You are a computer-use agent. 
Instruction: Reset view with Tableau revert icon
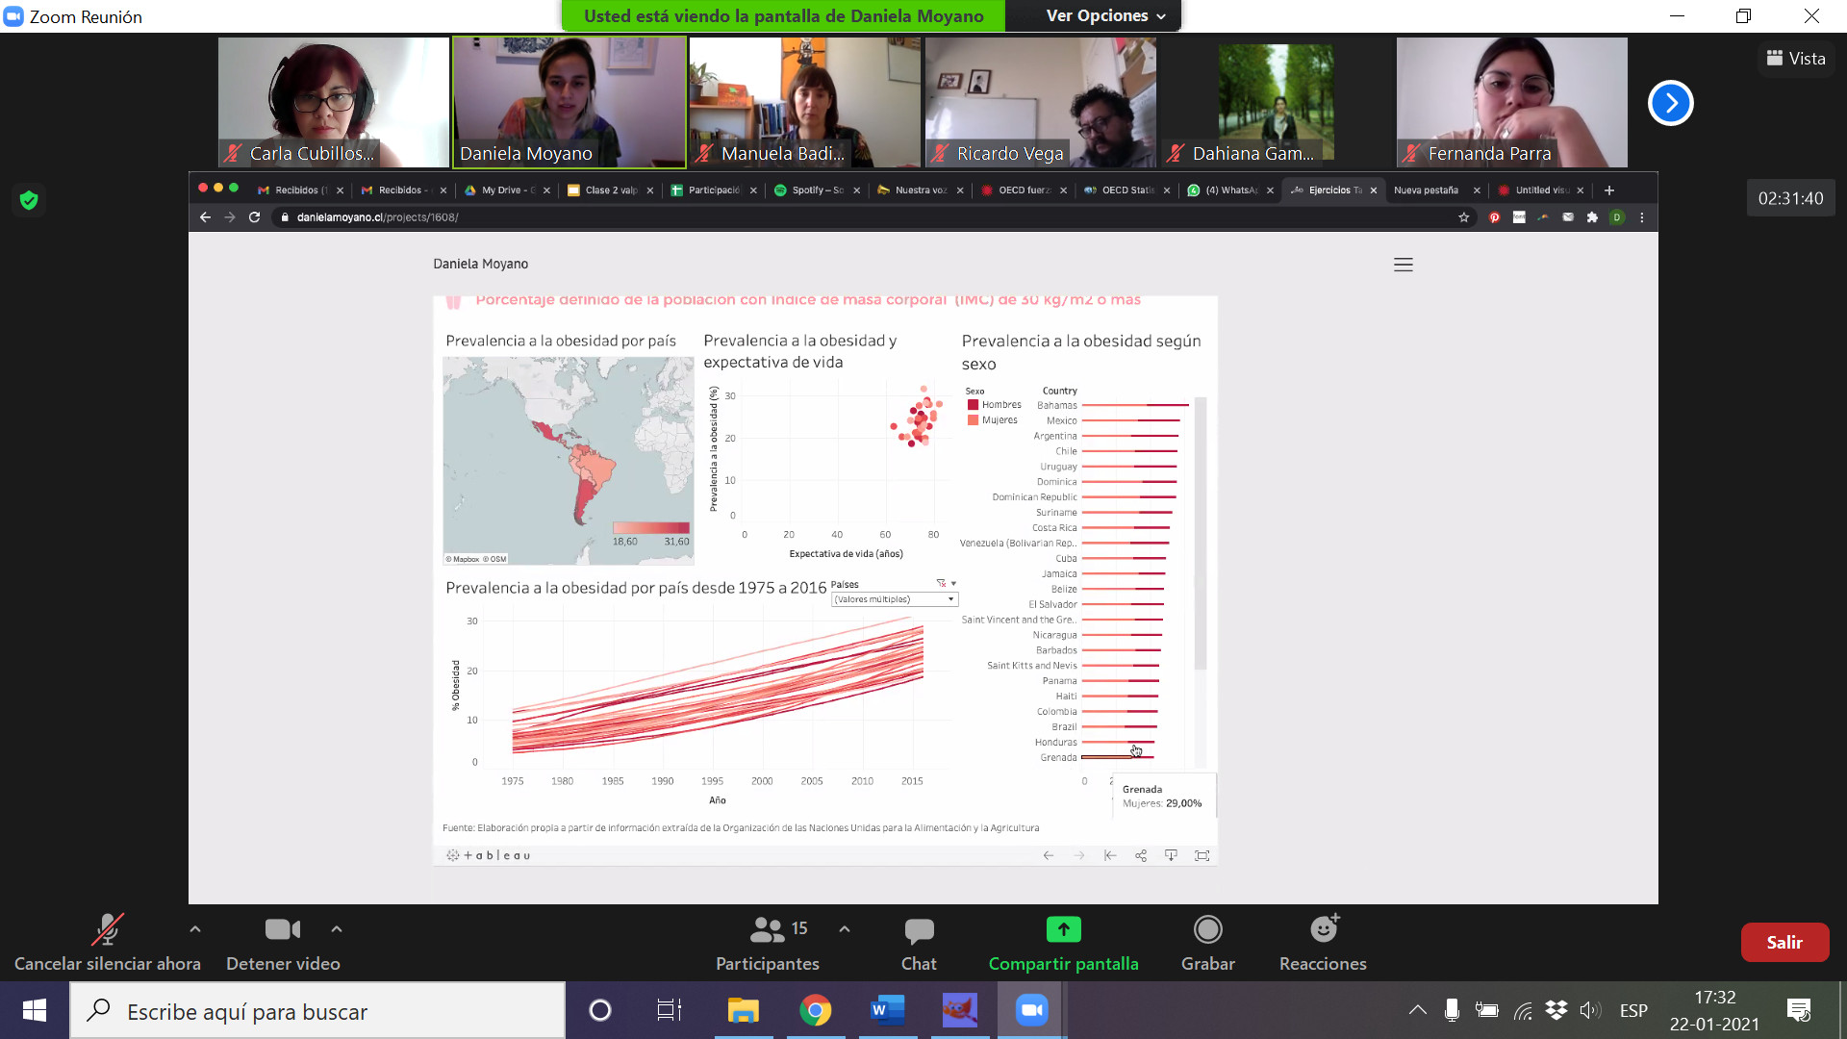tap(1110, 855)
